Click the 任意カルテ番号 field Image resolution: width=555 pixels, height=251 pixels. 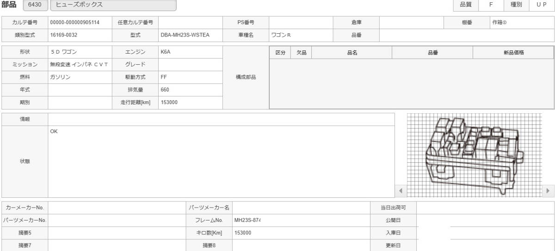click(x=190, y=22)
